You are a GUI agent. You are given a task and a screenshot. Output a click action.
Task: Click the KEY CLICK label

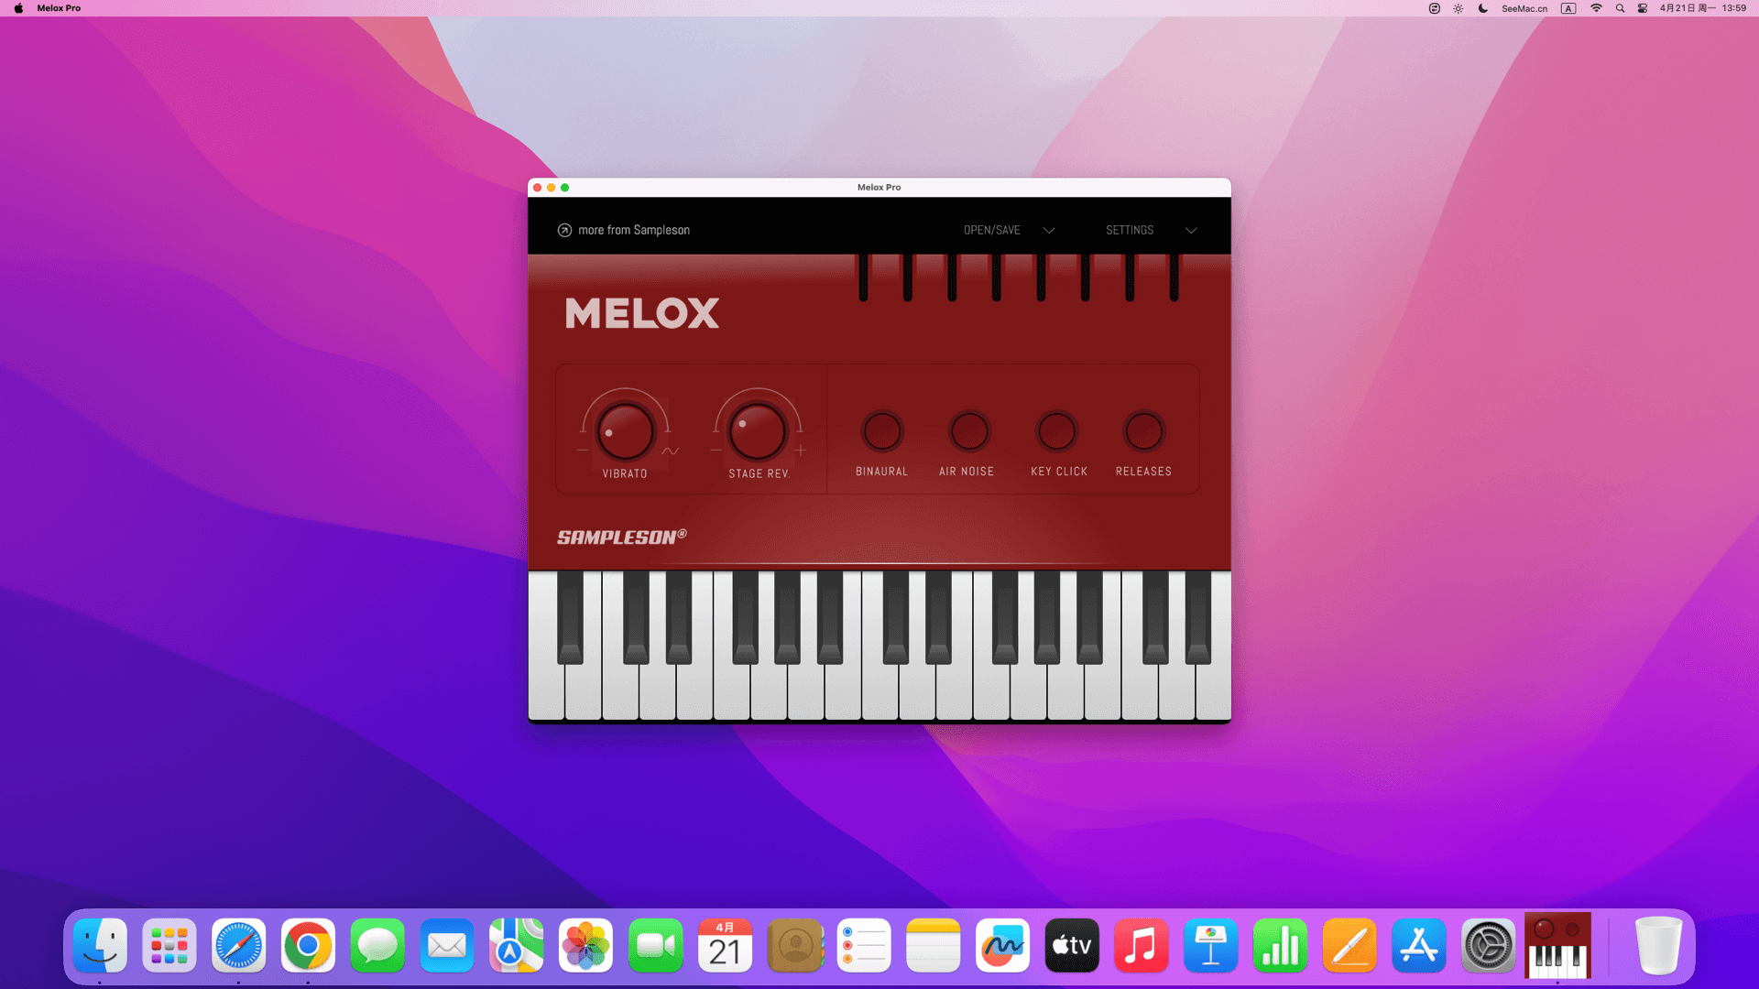(1059, 472)
